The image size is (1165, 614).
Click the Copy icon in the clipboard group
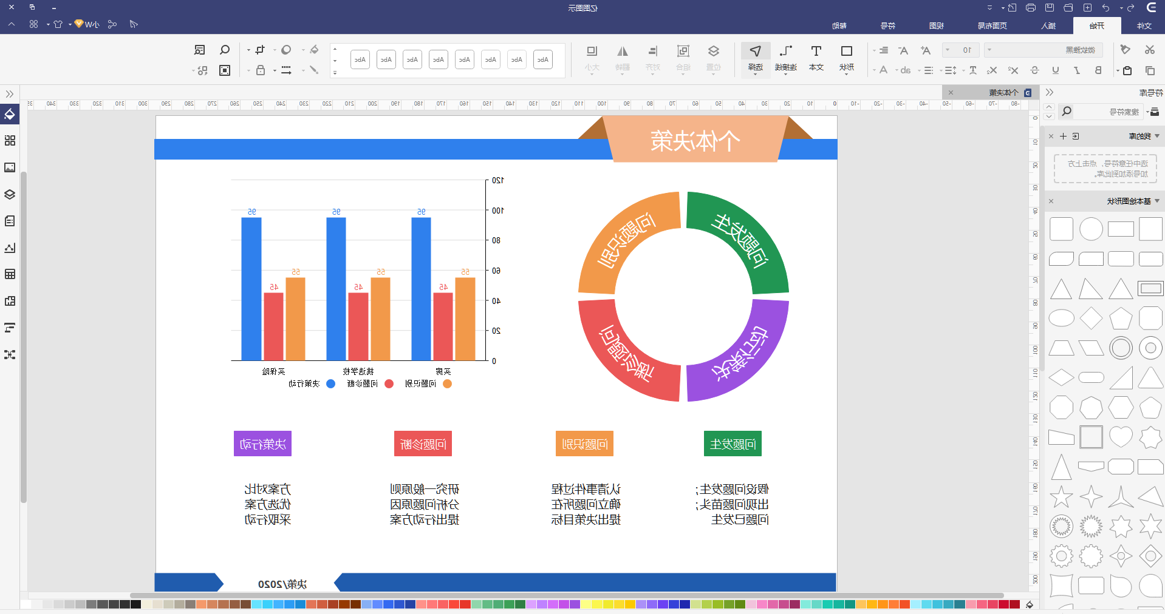1150,70
